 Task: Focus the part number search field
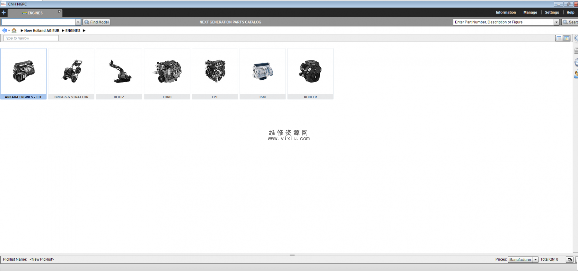click(x=503, y=22)
